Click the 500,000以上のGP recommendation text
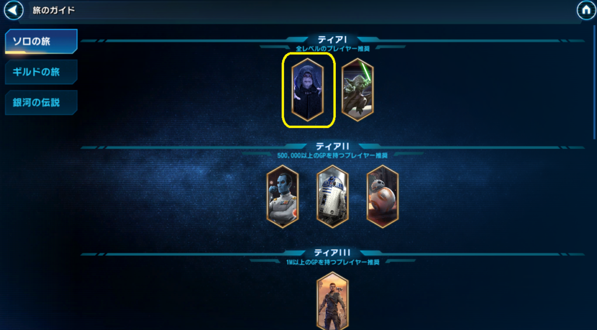The width and height of the screenshot is (597, 330). pos(332,155)
